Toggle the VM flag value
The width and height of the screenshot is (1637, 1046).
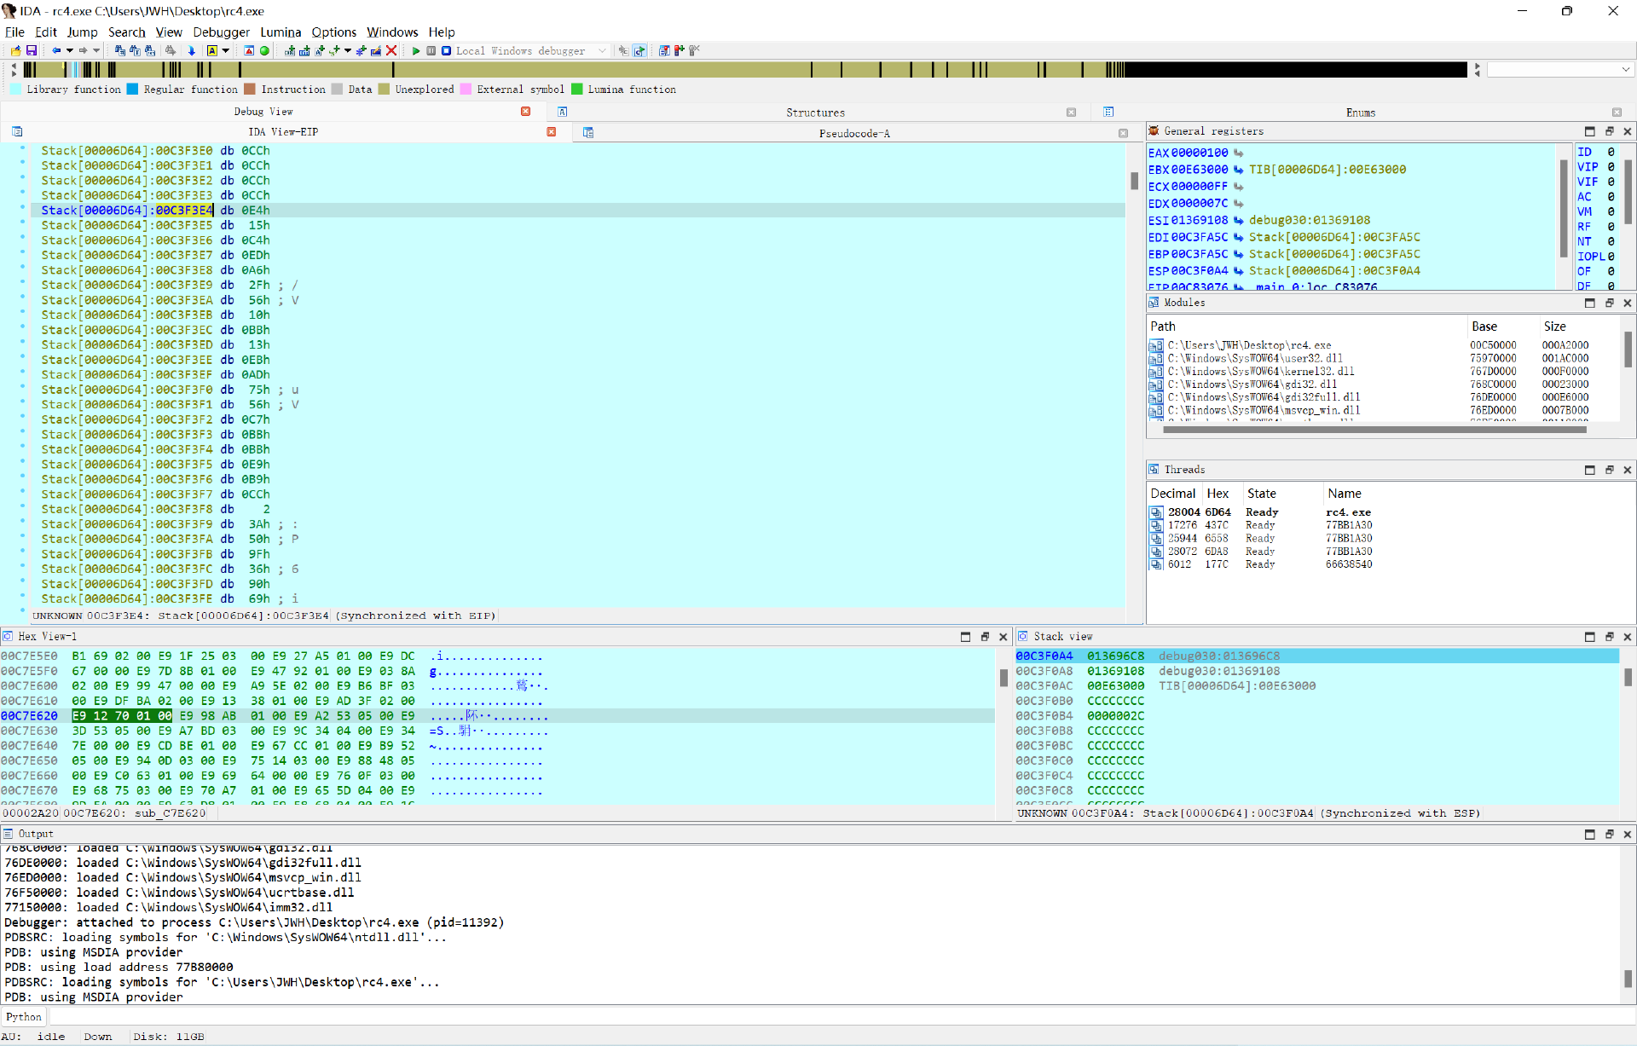click(1611, 211)
